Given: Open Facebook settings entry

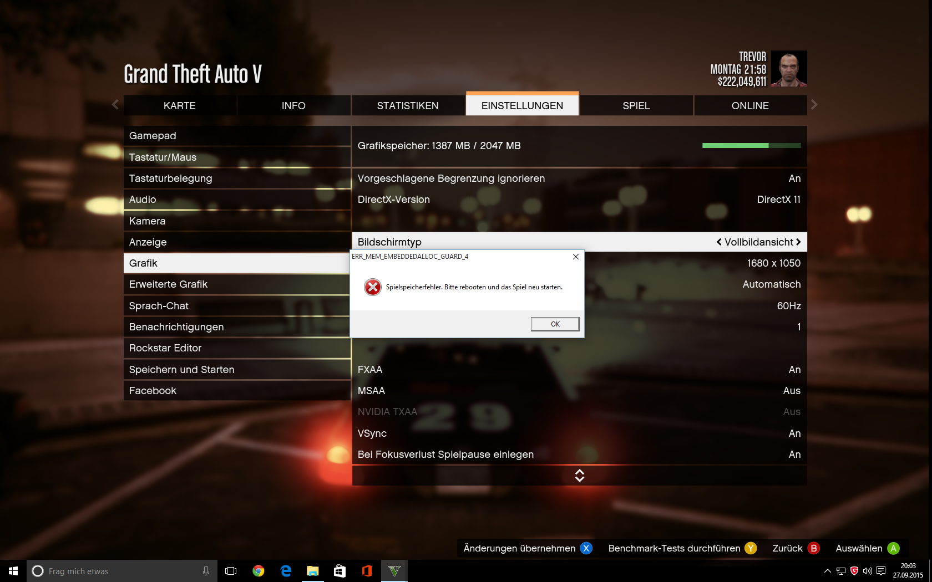Looking at the screenshot, I should pos(237,391).
